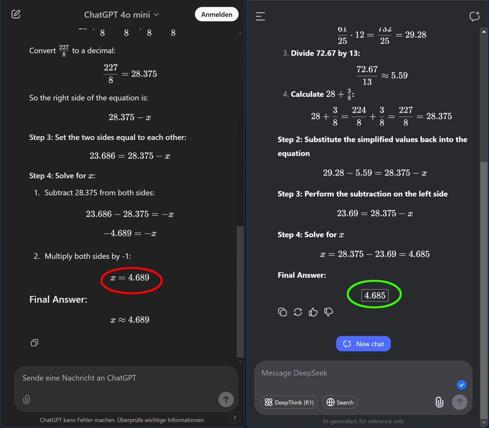This screenshot has width=489, height=428.
Task: Copy the ChatGPT response with the copy icon
Action: click(x=35, y=343)
